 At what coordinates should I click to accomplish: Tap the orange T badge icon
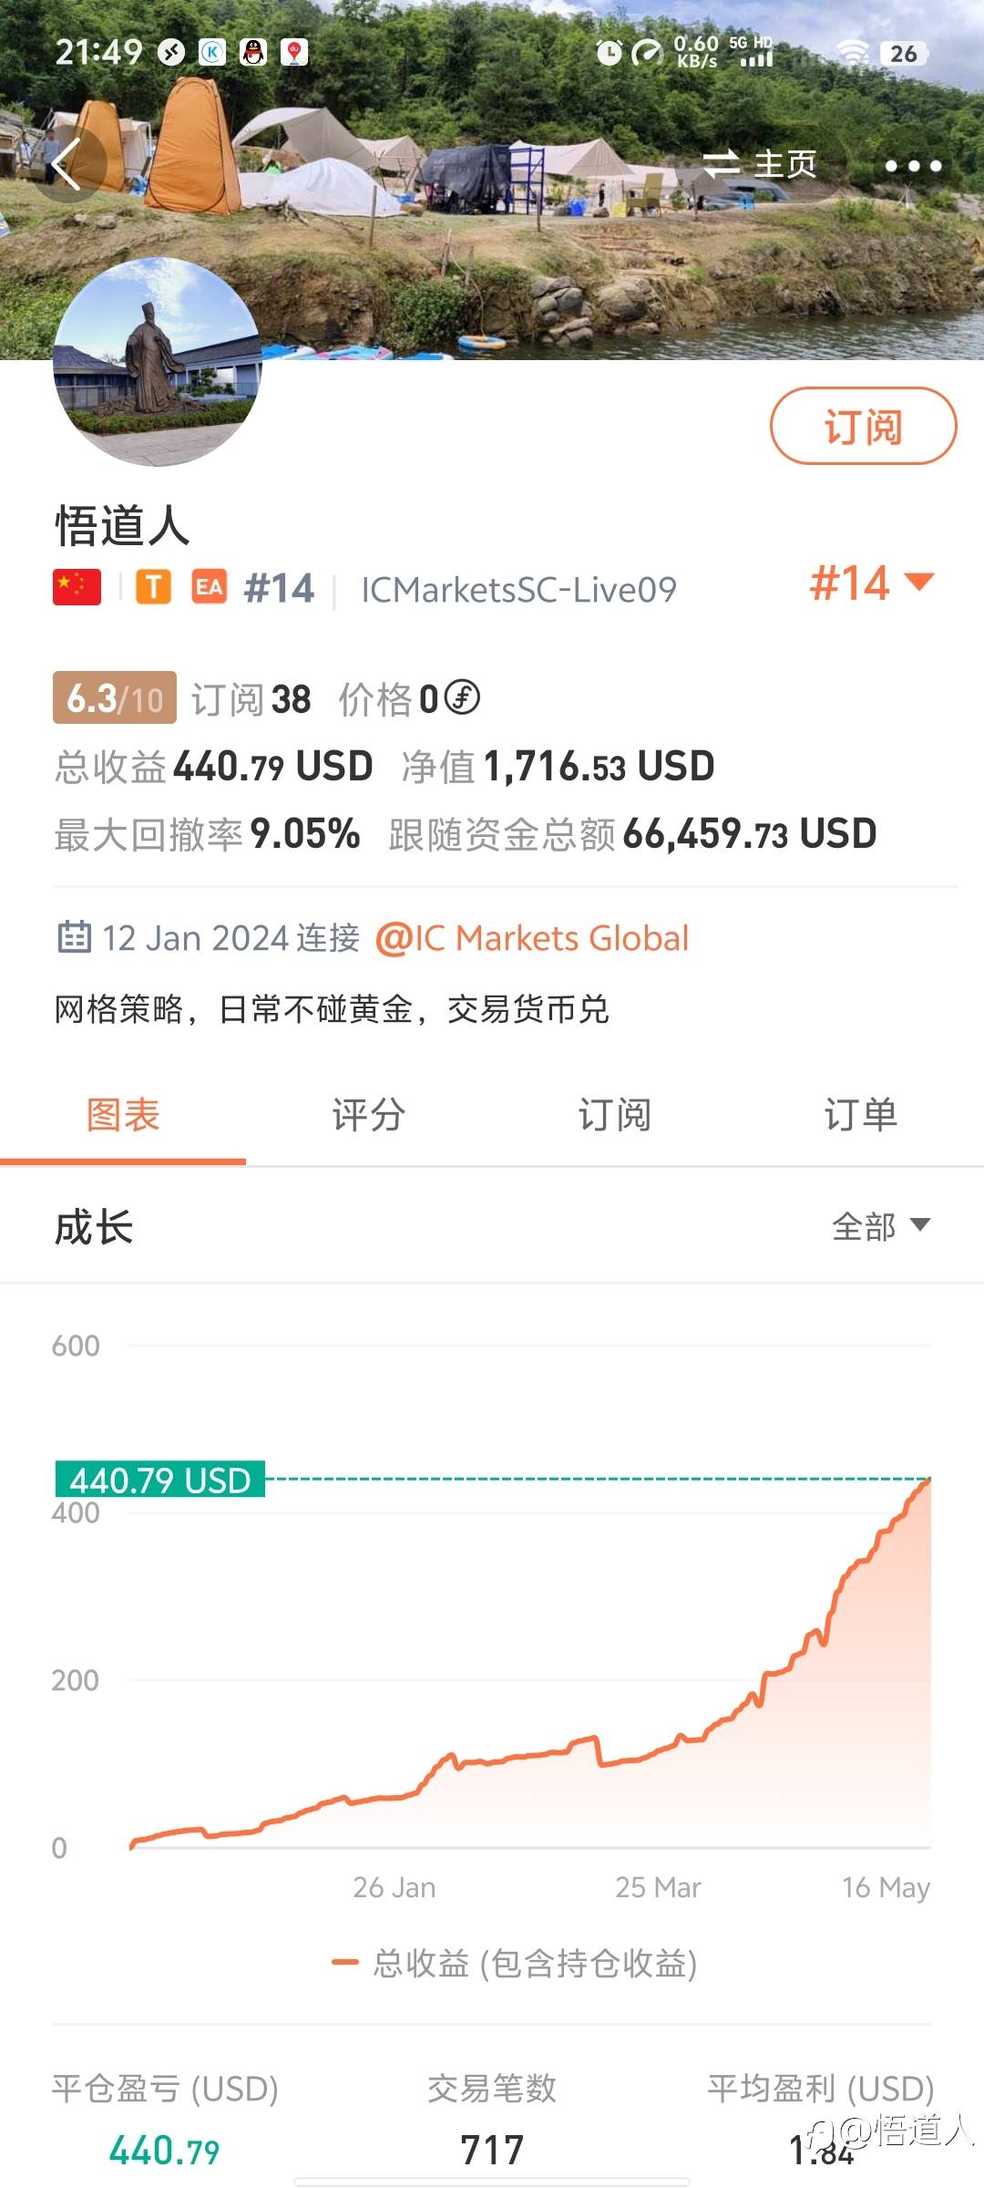[154, 588]
